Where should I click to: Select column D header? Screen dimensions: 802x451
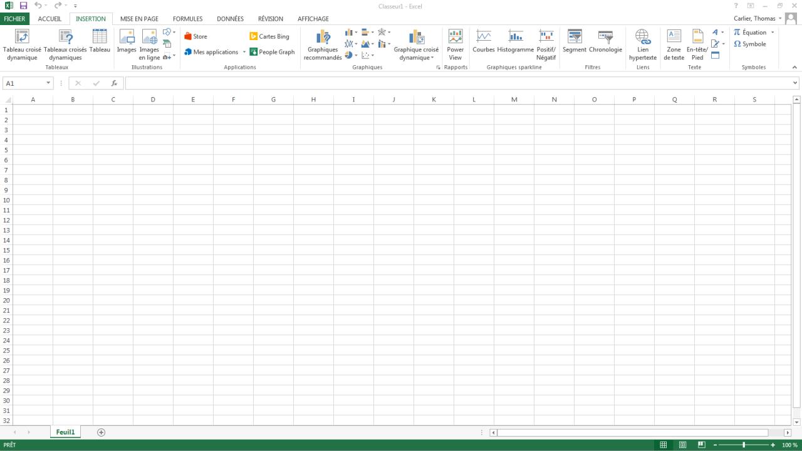tap(153, 100)
